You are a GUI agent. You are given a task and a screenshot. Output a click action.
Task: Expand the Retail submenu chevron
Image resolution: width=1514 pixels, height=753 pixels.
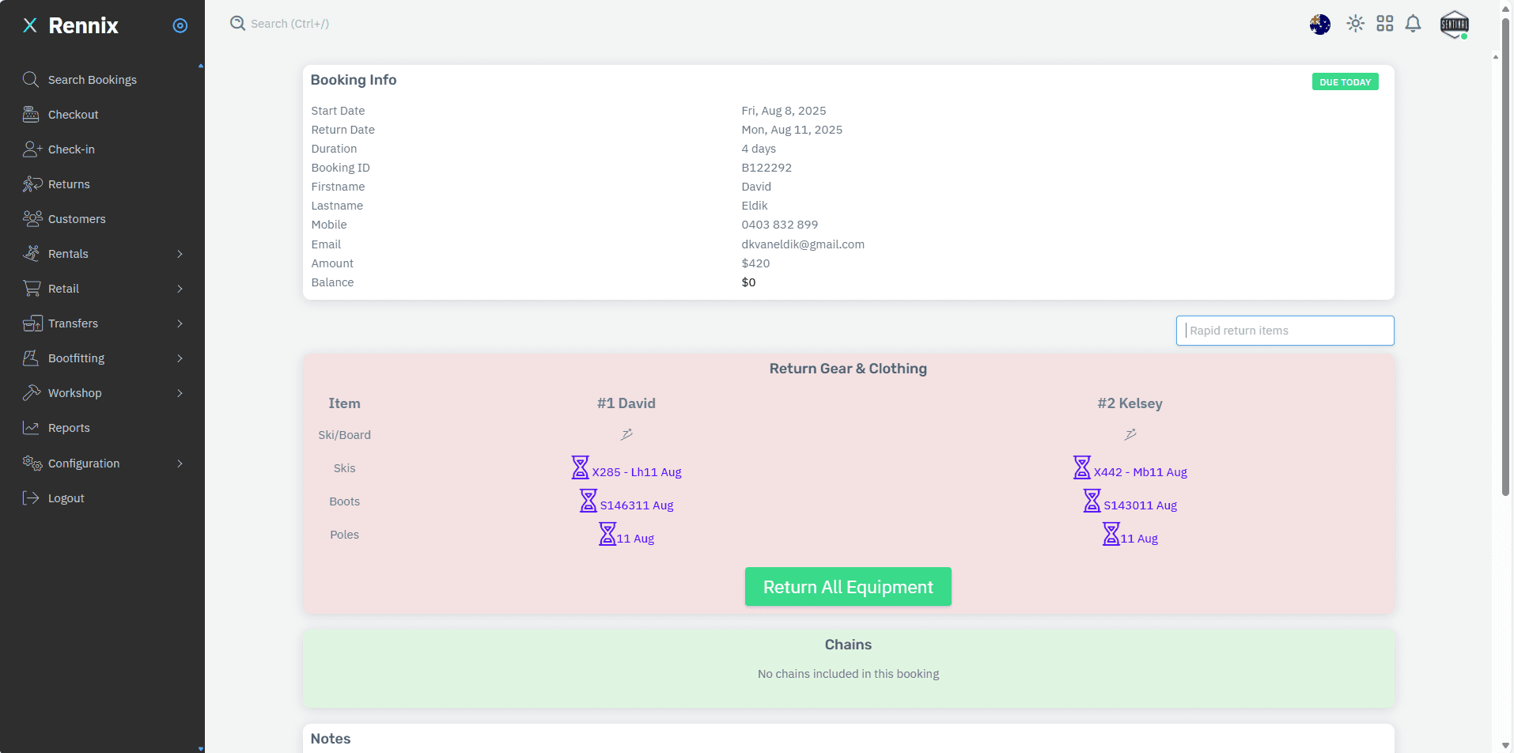(x=180, y=289)
